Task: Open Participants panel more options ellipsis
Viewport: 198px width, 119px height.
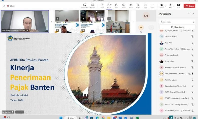Action: coord(189,14)
